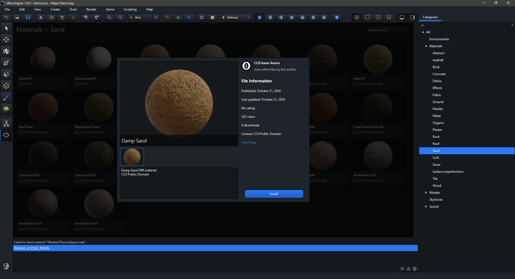Open the Release build configuration dropdown

248,17
